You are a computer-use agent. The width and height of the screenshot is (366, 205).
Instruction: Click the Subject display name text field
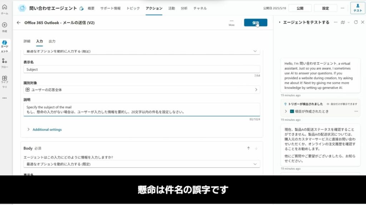(x=142, y=69)
